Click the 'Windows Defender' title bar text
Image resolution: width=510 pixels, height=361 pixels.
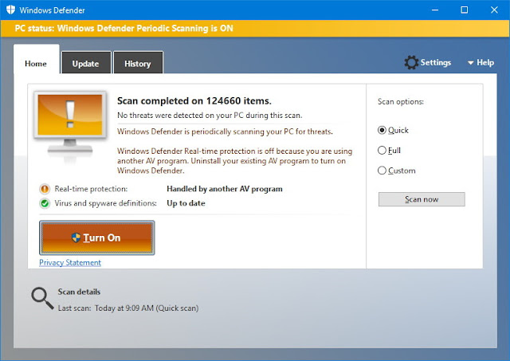coord(52,10)
